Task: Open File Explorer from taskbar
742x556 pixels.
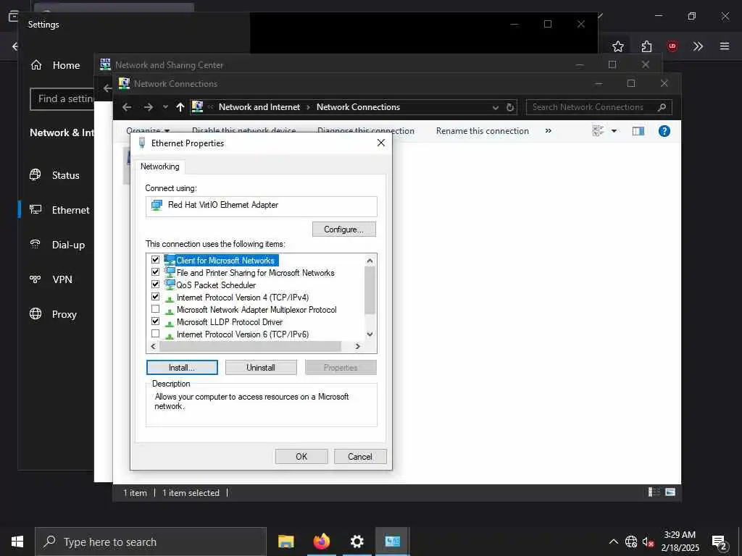Action: [x=285, y=542]
